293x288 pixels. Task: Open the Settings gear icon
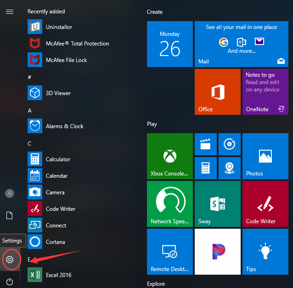10,260
